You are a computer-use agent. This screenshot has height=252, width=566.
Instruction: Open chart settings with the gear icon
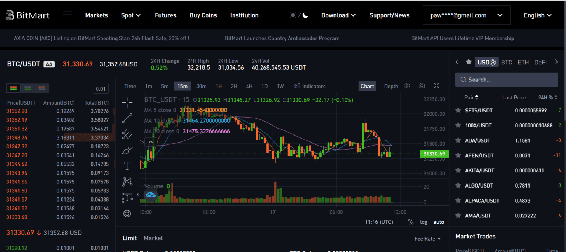(407, 85)
